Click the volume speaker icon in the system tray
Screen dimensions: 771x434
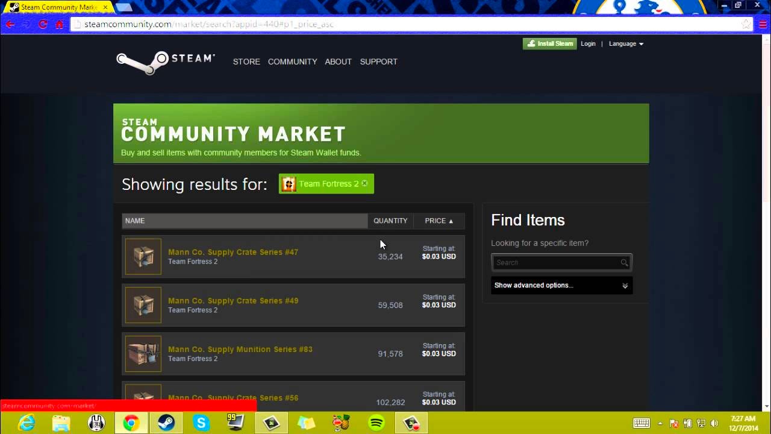click(714, 423)
